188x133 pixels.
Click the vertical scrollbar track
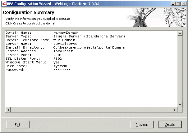point(180,69)
